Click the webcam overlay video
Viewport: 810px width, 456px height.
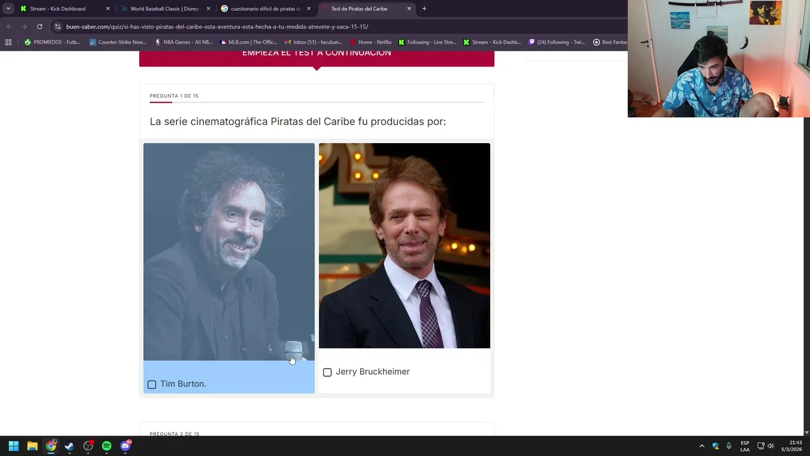pos(719,58)
